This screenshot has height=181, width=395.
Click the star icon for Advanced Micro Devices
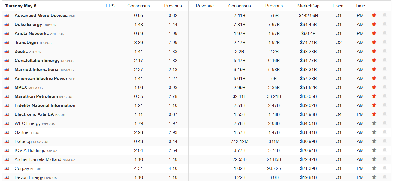point(374,15)
